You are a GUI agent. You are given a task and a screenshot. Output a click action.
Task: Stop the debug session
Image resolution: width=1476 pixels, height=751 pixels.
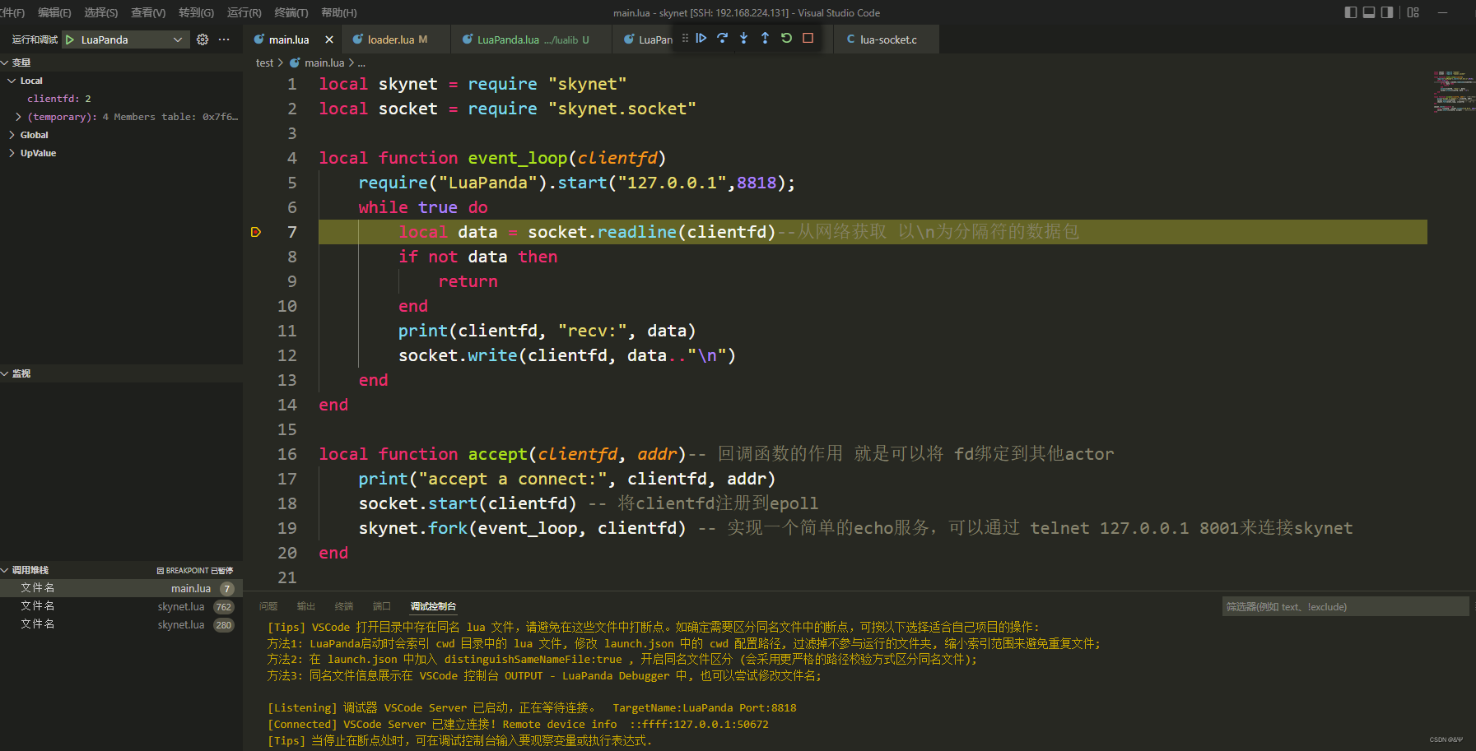point(808,38)
